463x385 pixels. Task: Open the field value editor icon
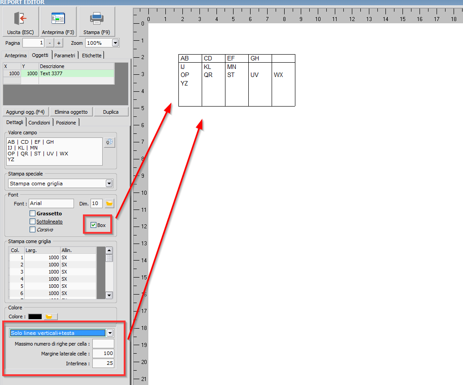tap(109, 142)
